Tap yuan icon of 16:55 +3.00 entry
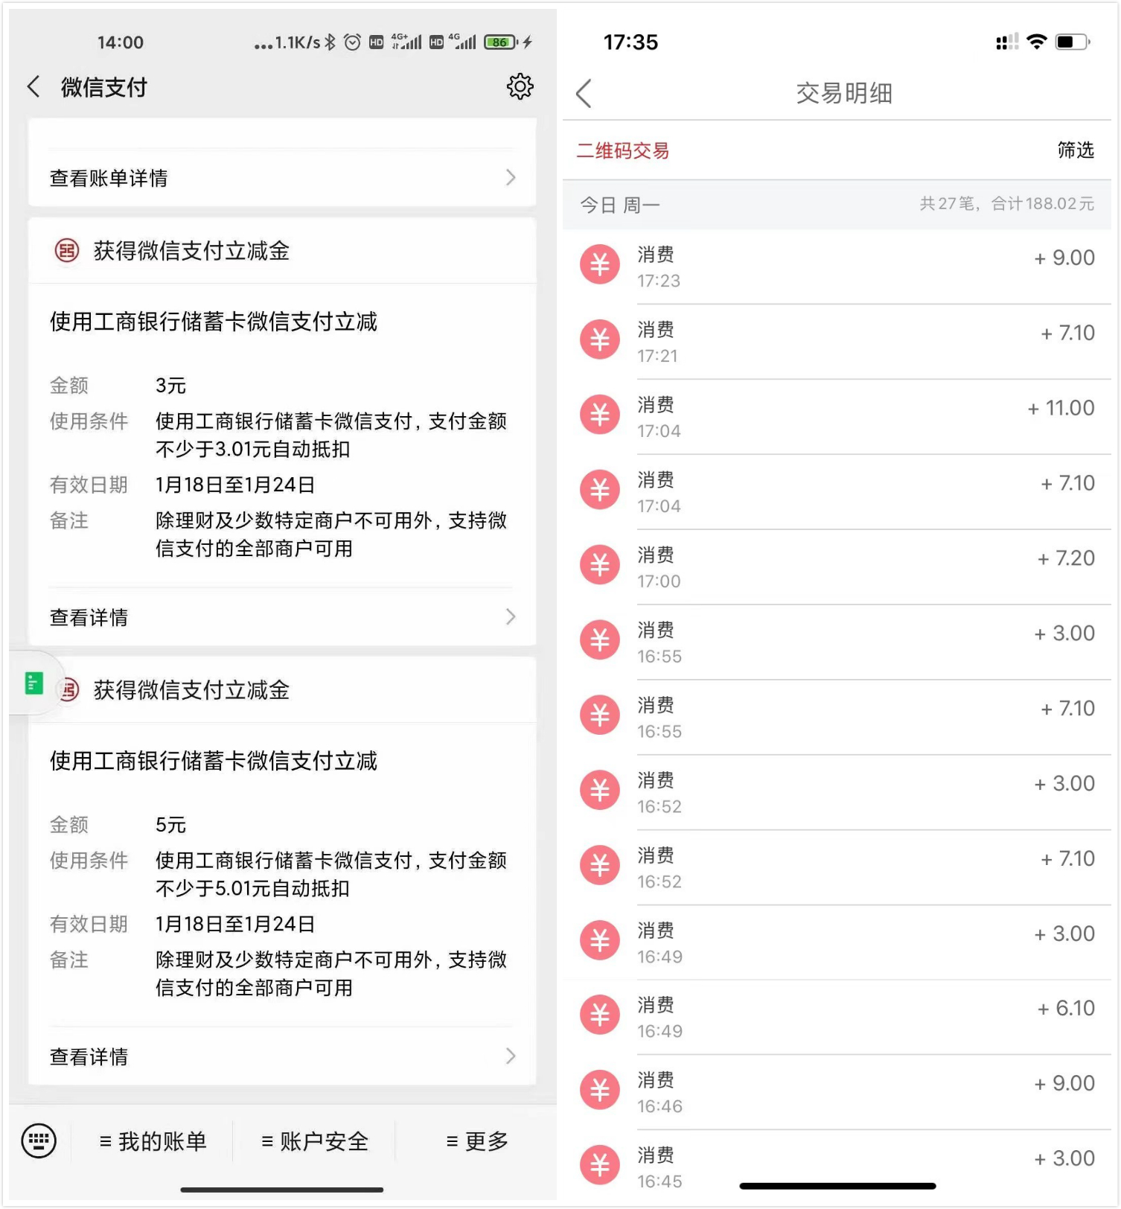1121x1209 pixels. [600, 640]
